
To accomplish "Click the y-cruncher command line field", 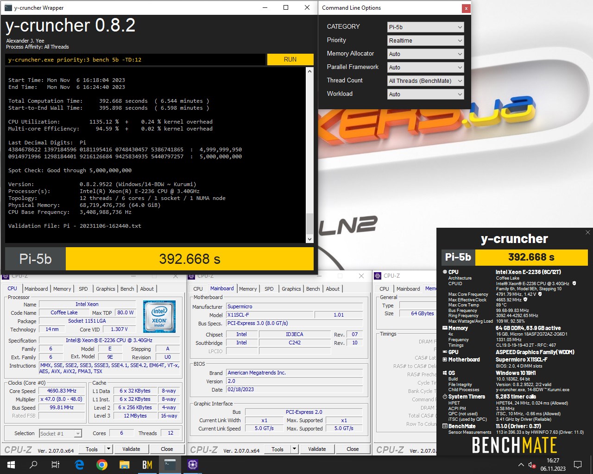I will pos(136,59).
